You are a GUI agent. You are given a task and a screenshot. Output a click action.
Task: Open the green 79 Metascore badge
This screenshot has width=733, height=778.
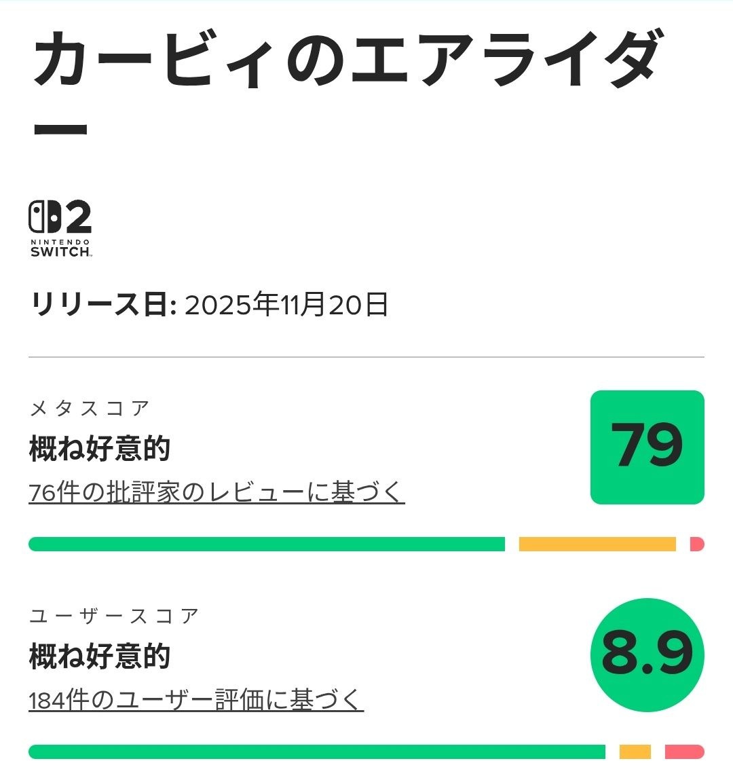(x=647, y=447)
